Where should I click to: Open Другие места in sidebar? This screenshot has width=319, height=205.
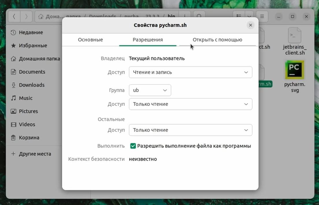[x=31, y=154]
